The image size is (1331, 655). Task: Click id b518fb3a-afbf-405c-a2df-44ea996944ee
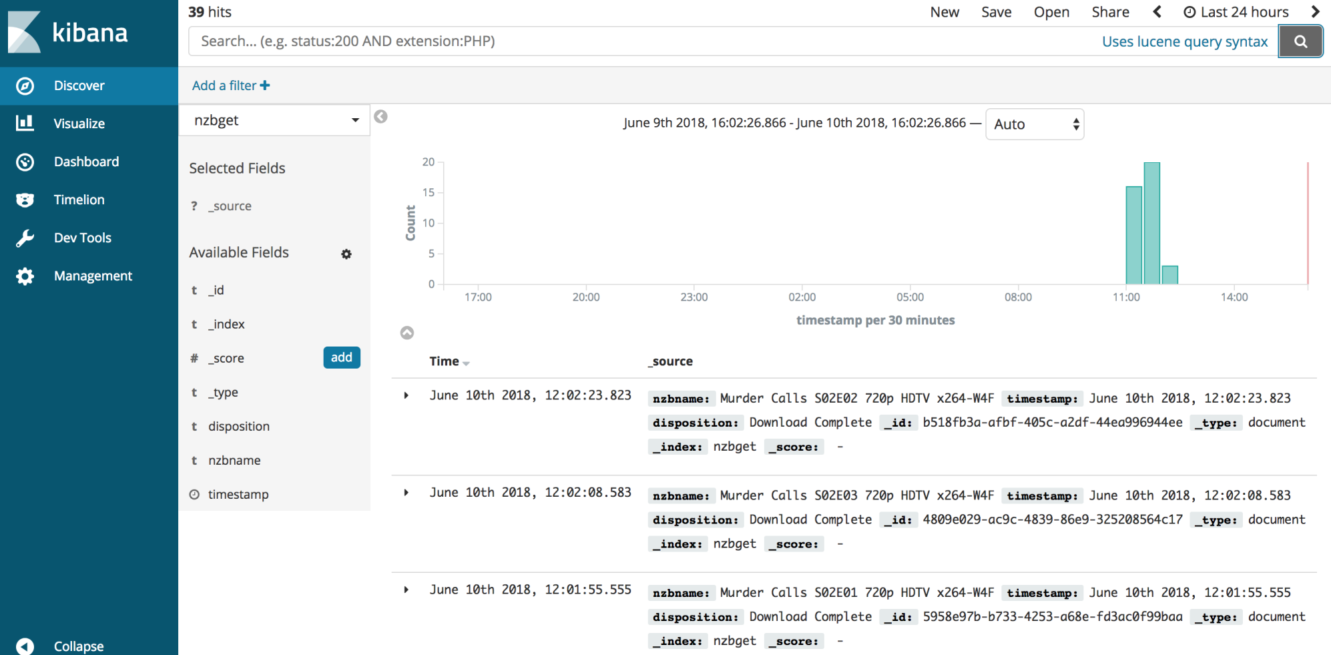tap(1053, 423)
